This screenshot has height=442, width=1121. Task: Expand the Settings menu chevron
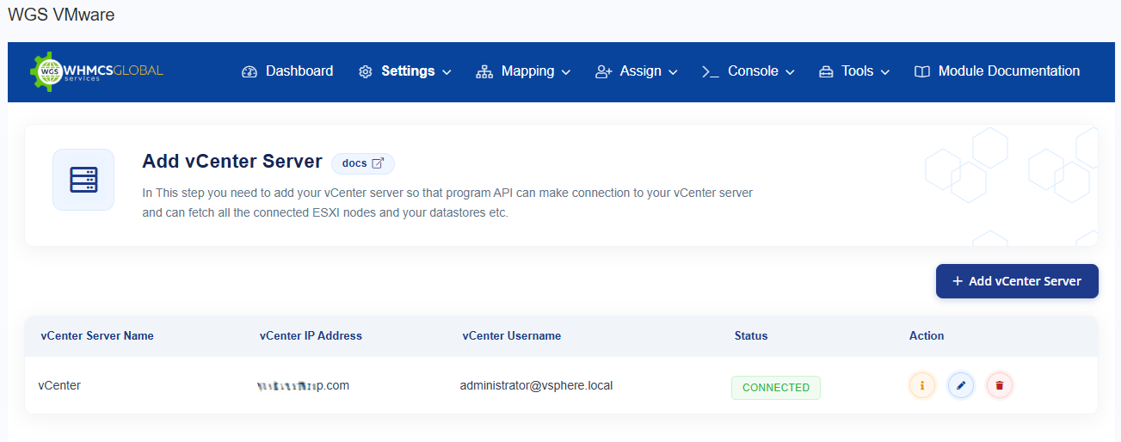click(x=447, y=72)
